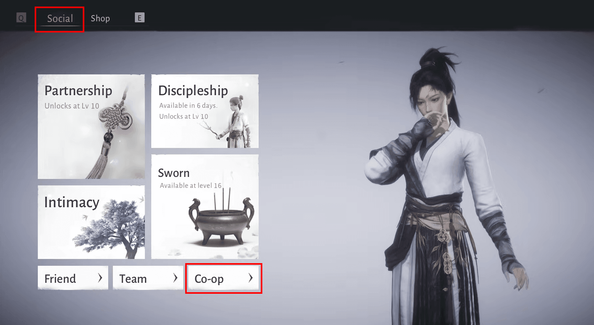Select the Sworn card title
The height and width of the screenshot is (325, 594).
(174, 173)
